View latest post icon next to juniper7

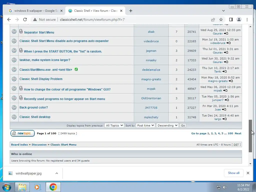click(227, 100)
